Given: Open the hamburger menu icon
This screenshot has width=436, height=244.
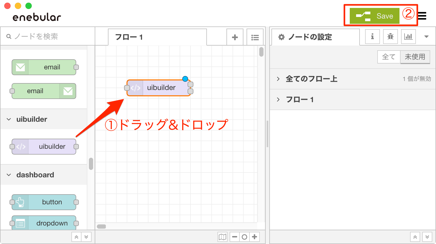Looking at the screenshot, I should (422, 16).
